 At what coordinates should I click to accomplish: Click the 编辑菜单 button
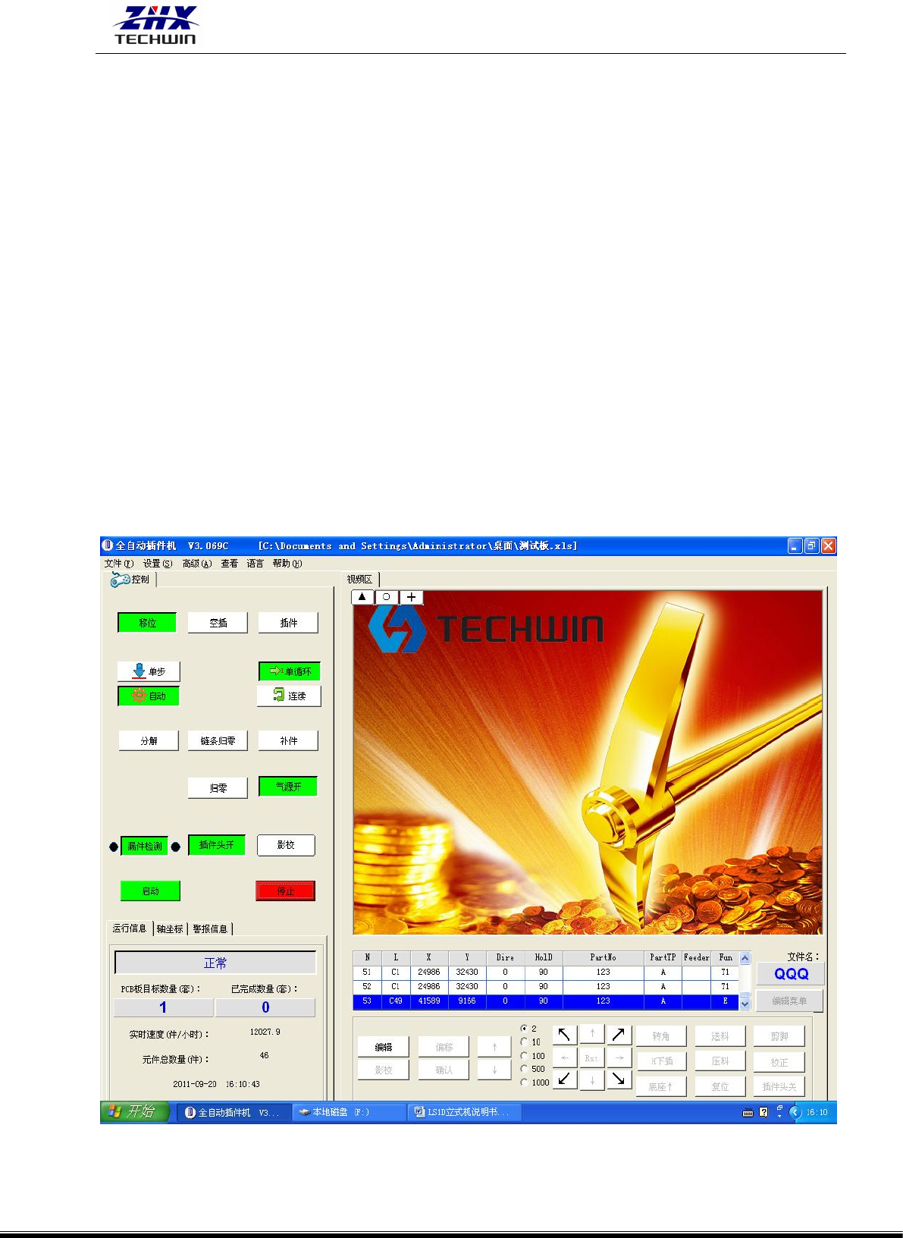(x=789, y=1001)
